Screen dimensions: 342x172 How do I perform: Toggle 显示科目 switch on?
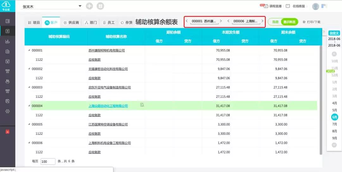[x=289, y=22]
